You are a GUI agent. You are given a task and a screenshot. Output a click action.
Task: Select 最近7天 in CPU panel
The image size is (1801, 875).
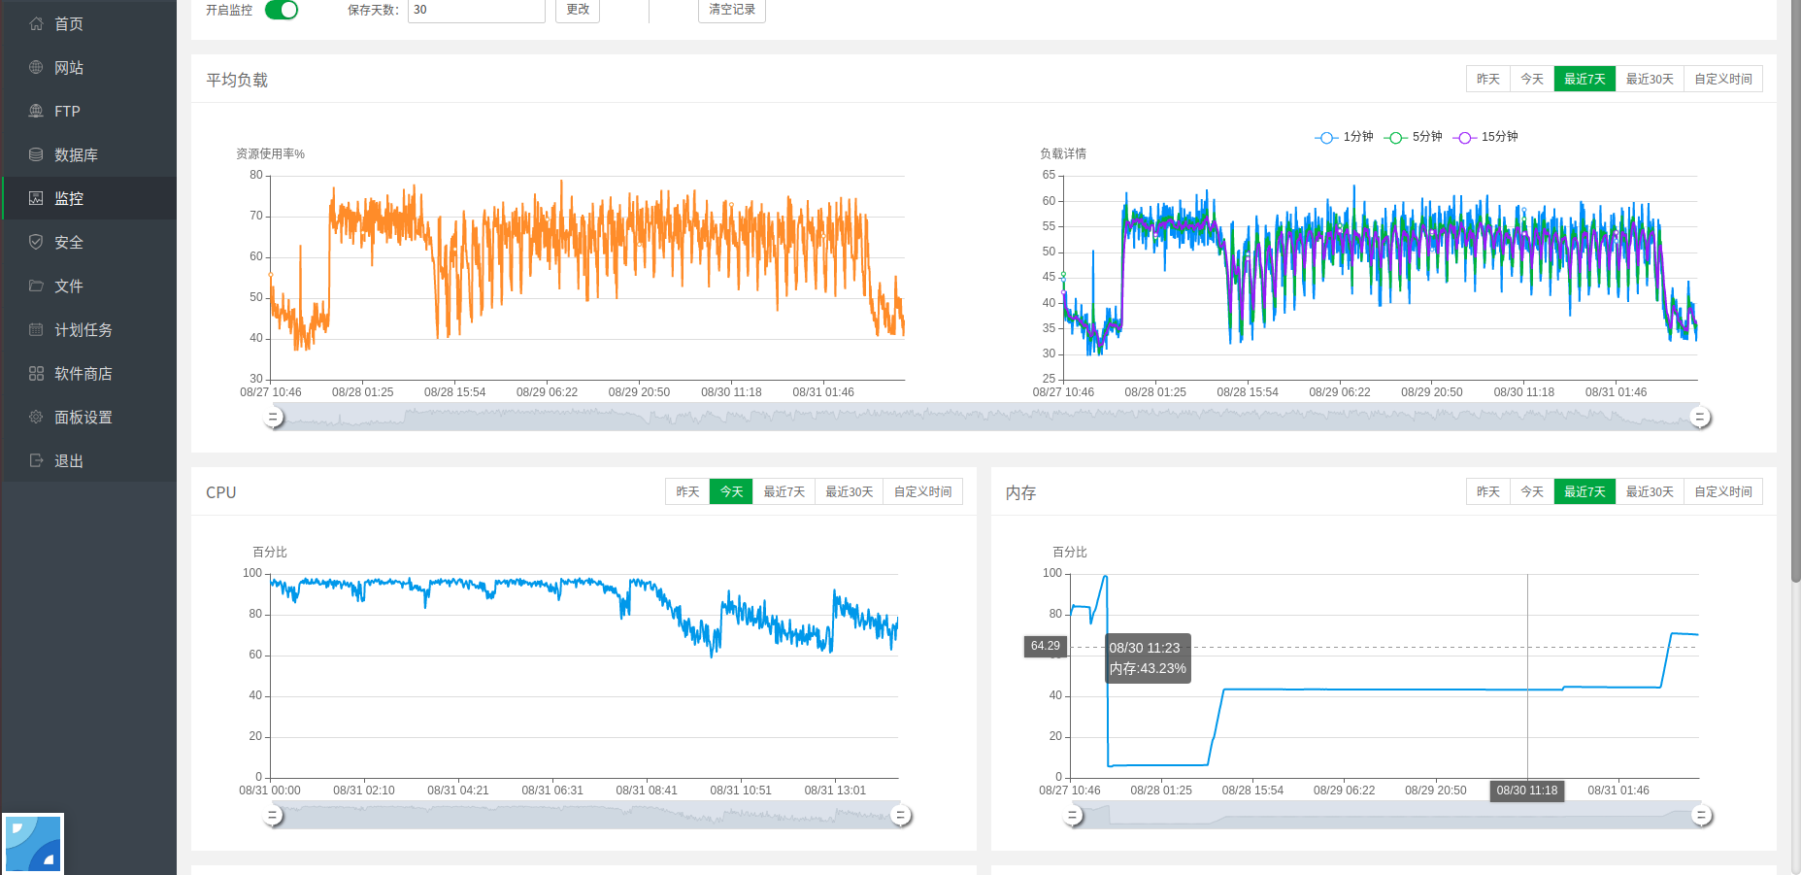point(784,491)
